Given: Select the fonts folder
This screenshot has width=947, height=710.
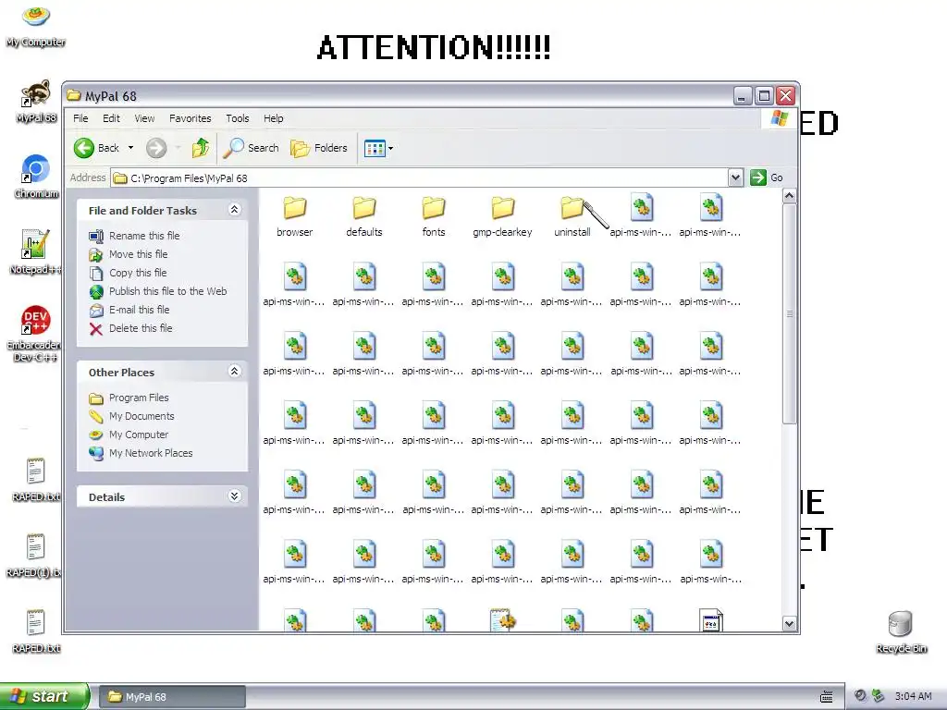Looking at the screenshot, I should pyautogui.click(x=434, y=216).
